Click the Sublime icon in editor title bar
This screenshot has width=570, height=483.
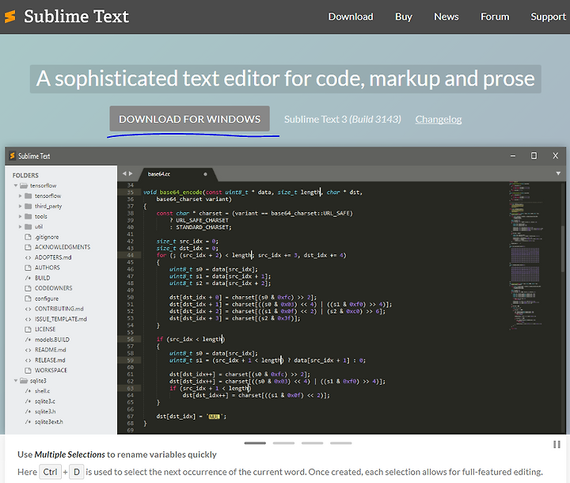13,156
